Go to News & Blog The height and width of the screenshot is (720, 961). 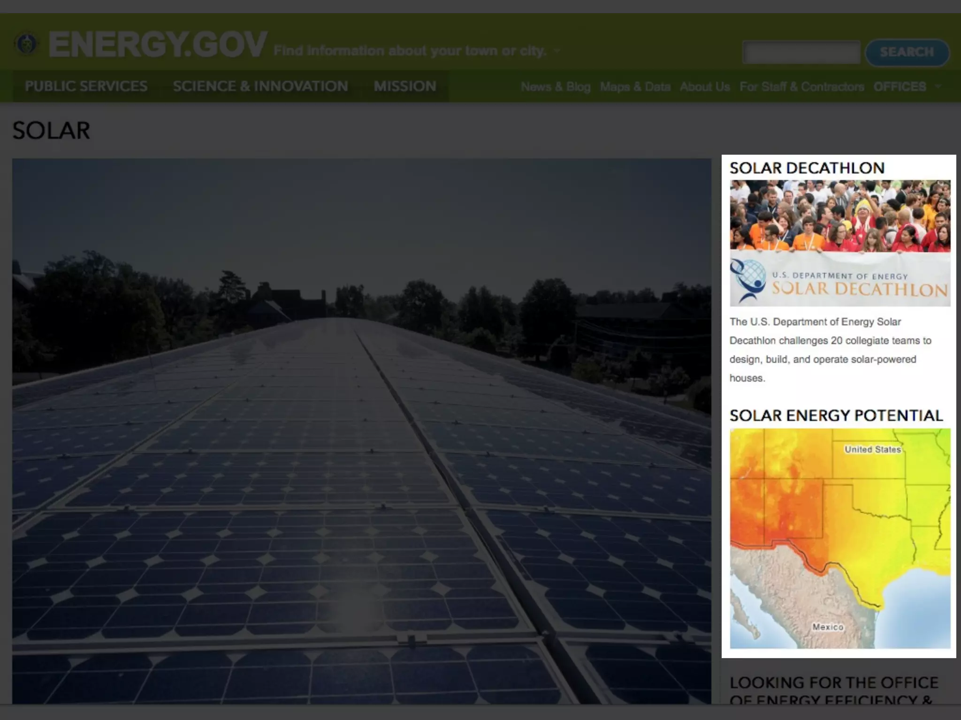click(x=556, y=87)
